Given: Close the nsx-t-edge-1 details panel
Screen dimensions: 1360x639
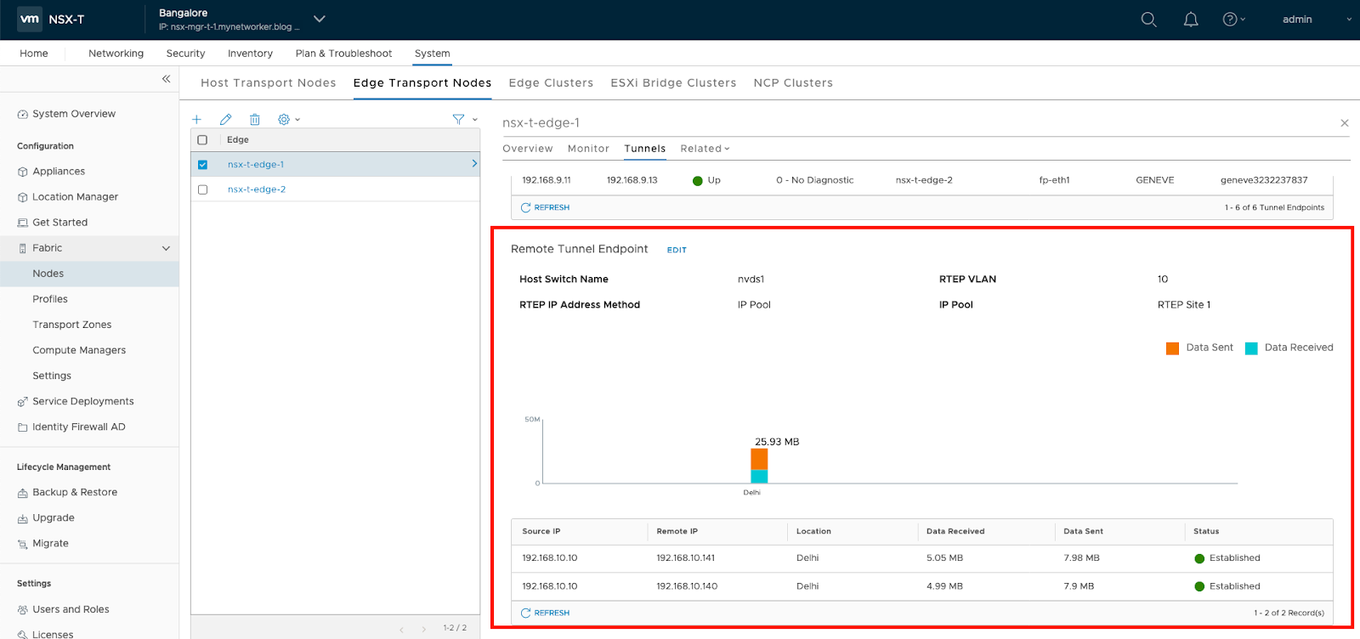Looking at the screenshot, I should click(x=1344, y=123).
